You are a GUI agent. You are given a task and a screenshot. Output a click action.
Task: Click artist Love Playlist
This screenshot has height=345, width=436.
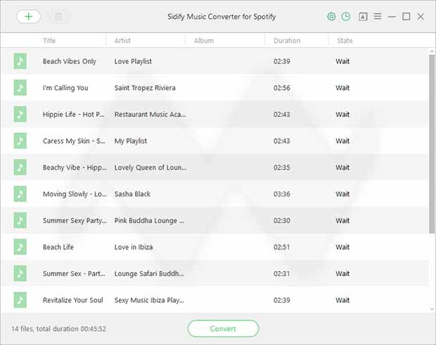click(133, 61)
